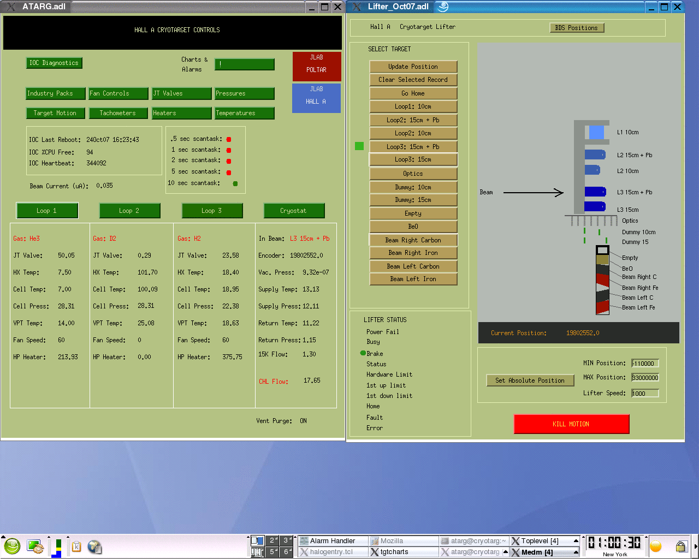Click the blue JLAB HALL A button
This screenshot has height=559, width=699.
click(x=317, y=98)
